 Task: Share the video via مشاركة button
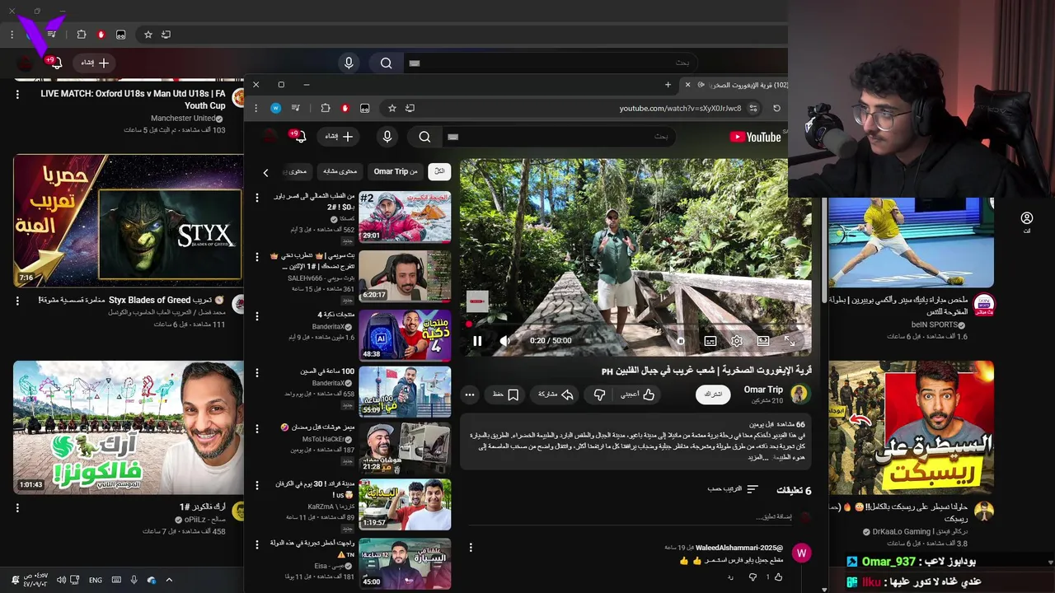coord(556,395)
